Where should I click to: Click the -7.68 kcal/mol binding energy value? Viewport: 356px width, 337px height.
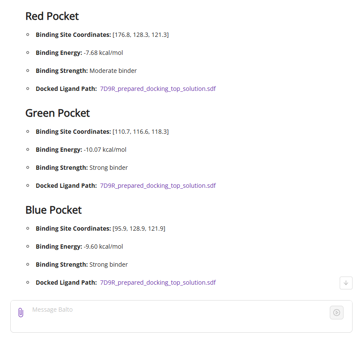pyautogui.click(x=103, y=53)
